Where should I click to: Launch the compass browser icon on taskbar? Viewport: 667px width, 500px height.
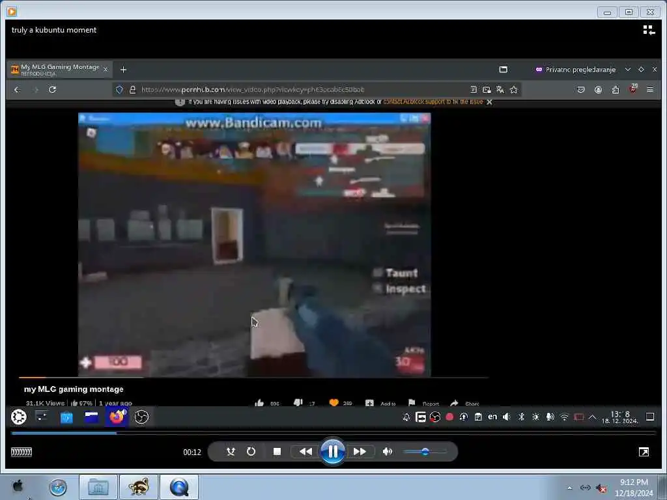[58, 487]
